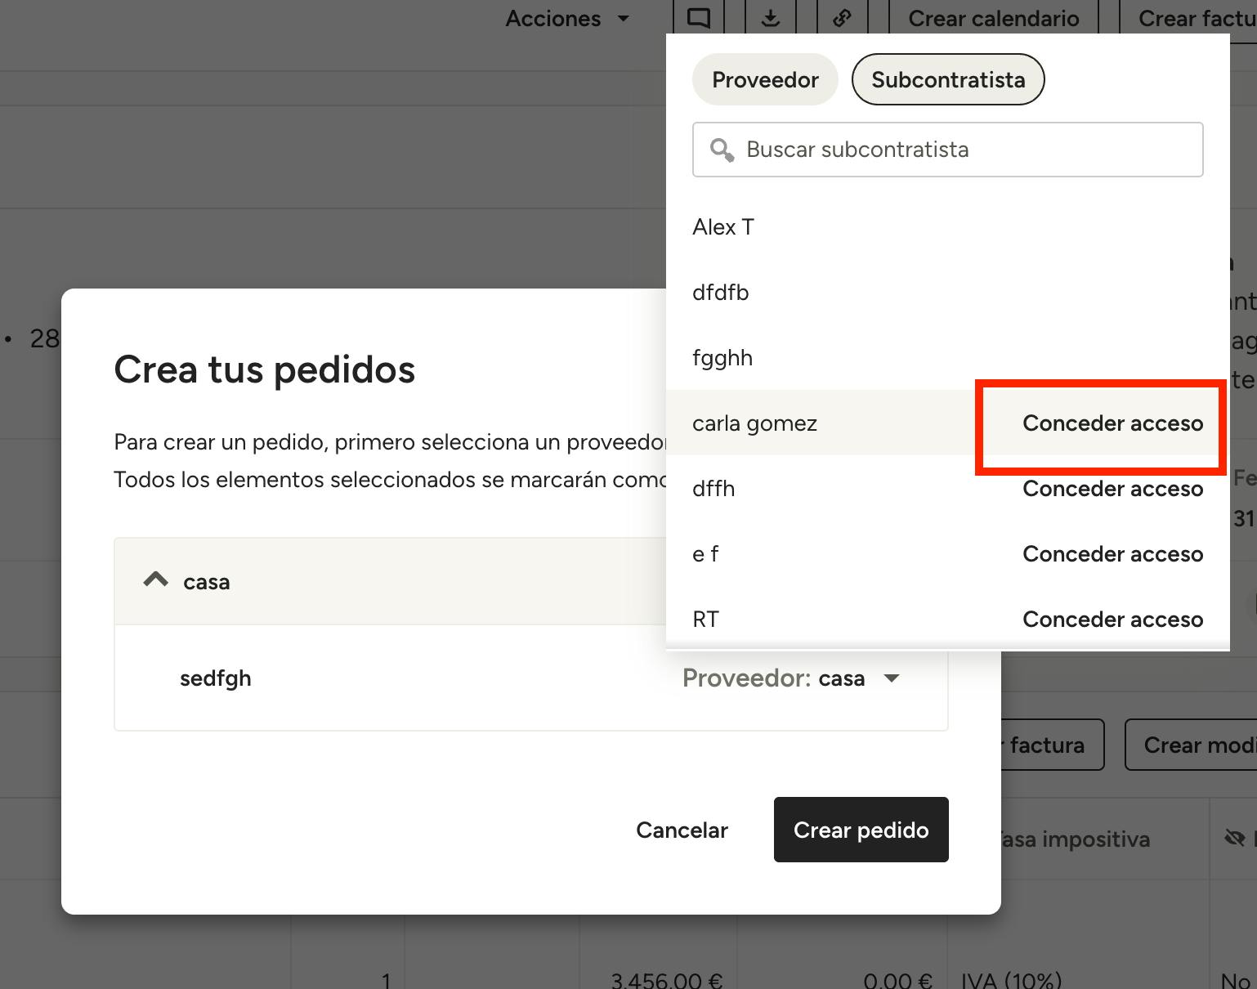Viewport: 1257px width, 989px height.
Task: Select dfdfb from the subcontractor list
Action: (x=720, y=293)
